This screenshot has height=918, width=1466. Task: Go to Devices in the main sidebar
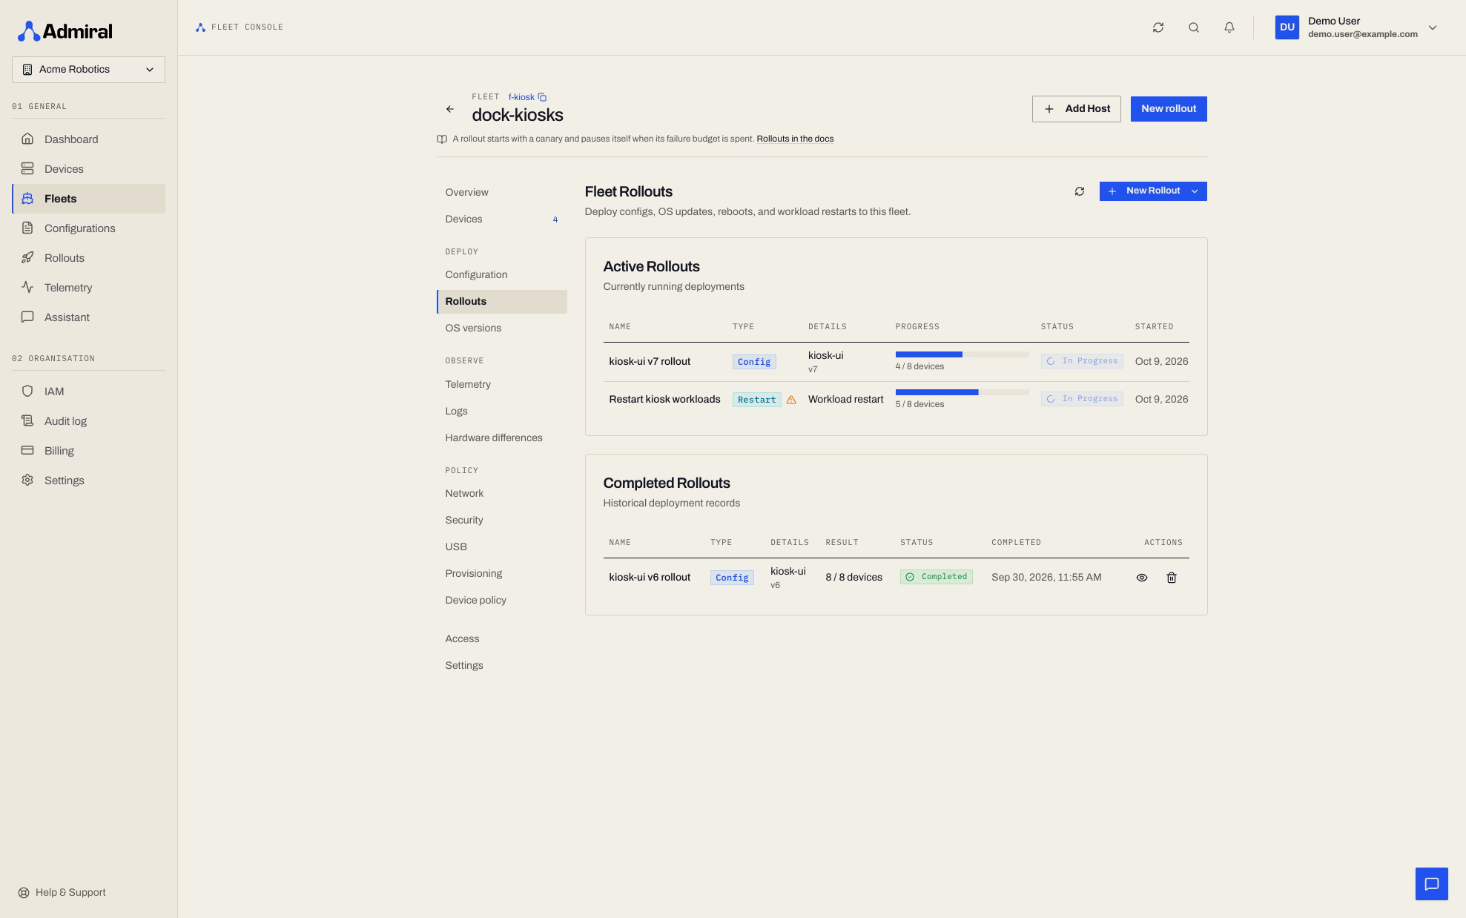point(88,169)
